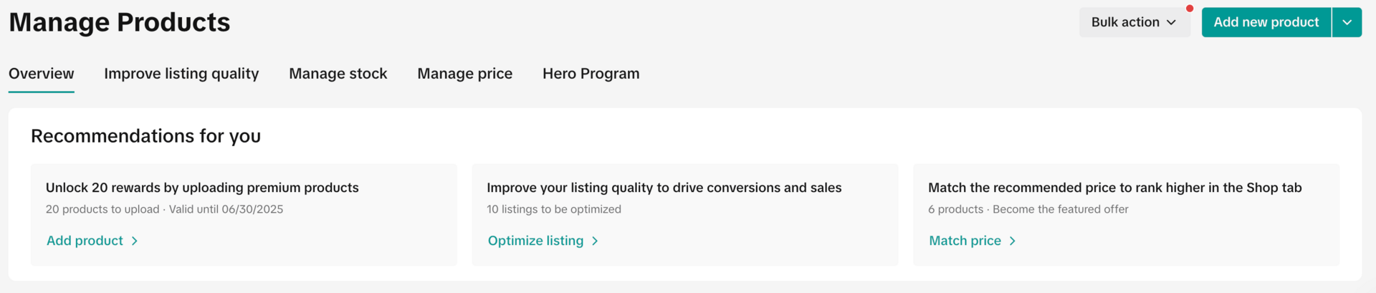
Task: Expand the arrow beside Add new product
Action: point(1347,22)
